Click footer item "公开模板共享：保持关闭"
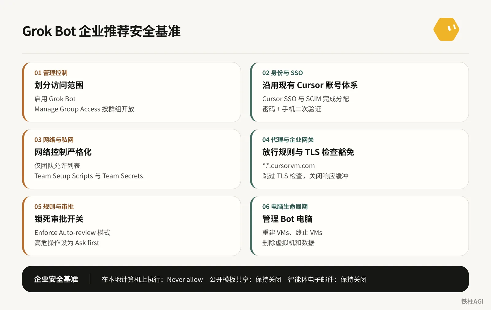The height and width of the screenshot is (310, 491). point(245,280)
